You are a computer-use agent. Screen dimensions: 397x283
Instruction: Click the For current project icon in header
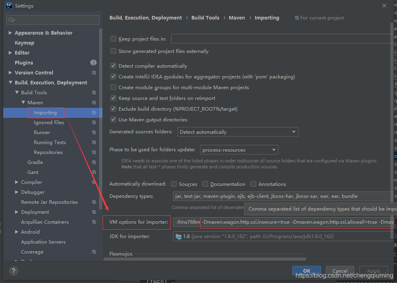297,18
